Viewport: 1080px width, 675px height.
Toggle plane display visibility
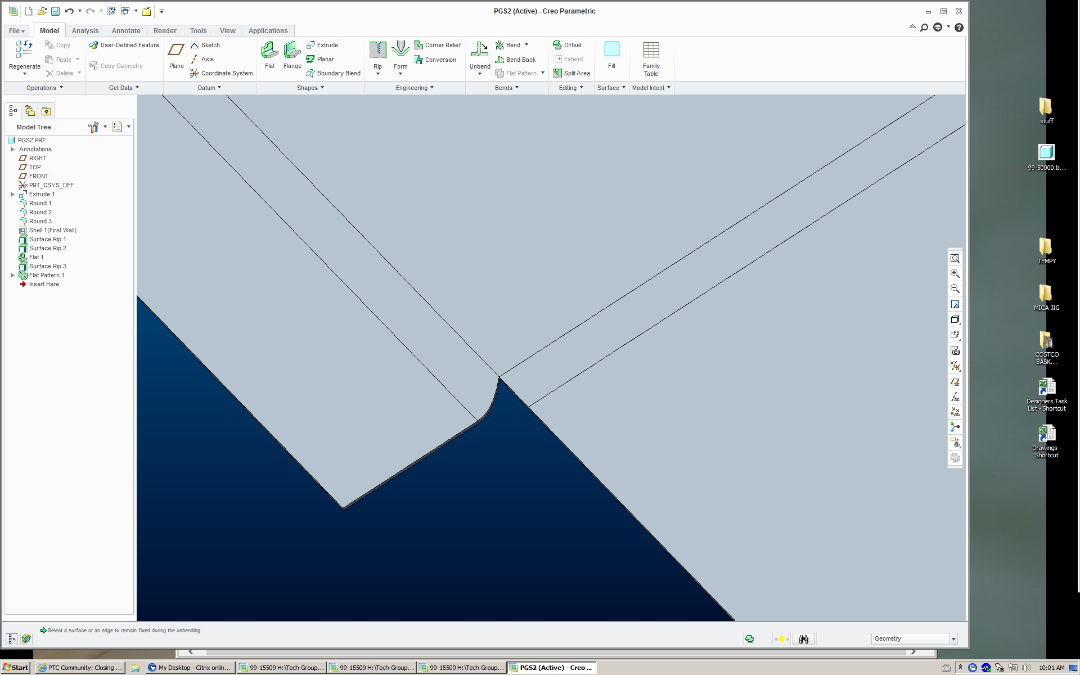click(955, 382)
